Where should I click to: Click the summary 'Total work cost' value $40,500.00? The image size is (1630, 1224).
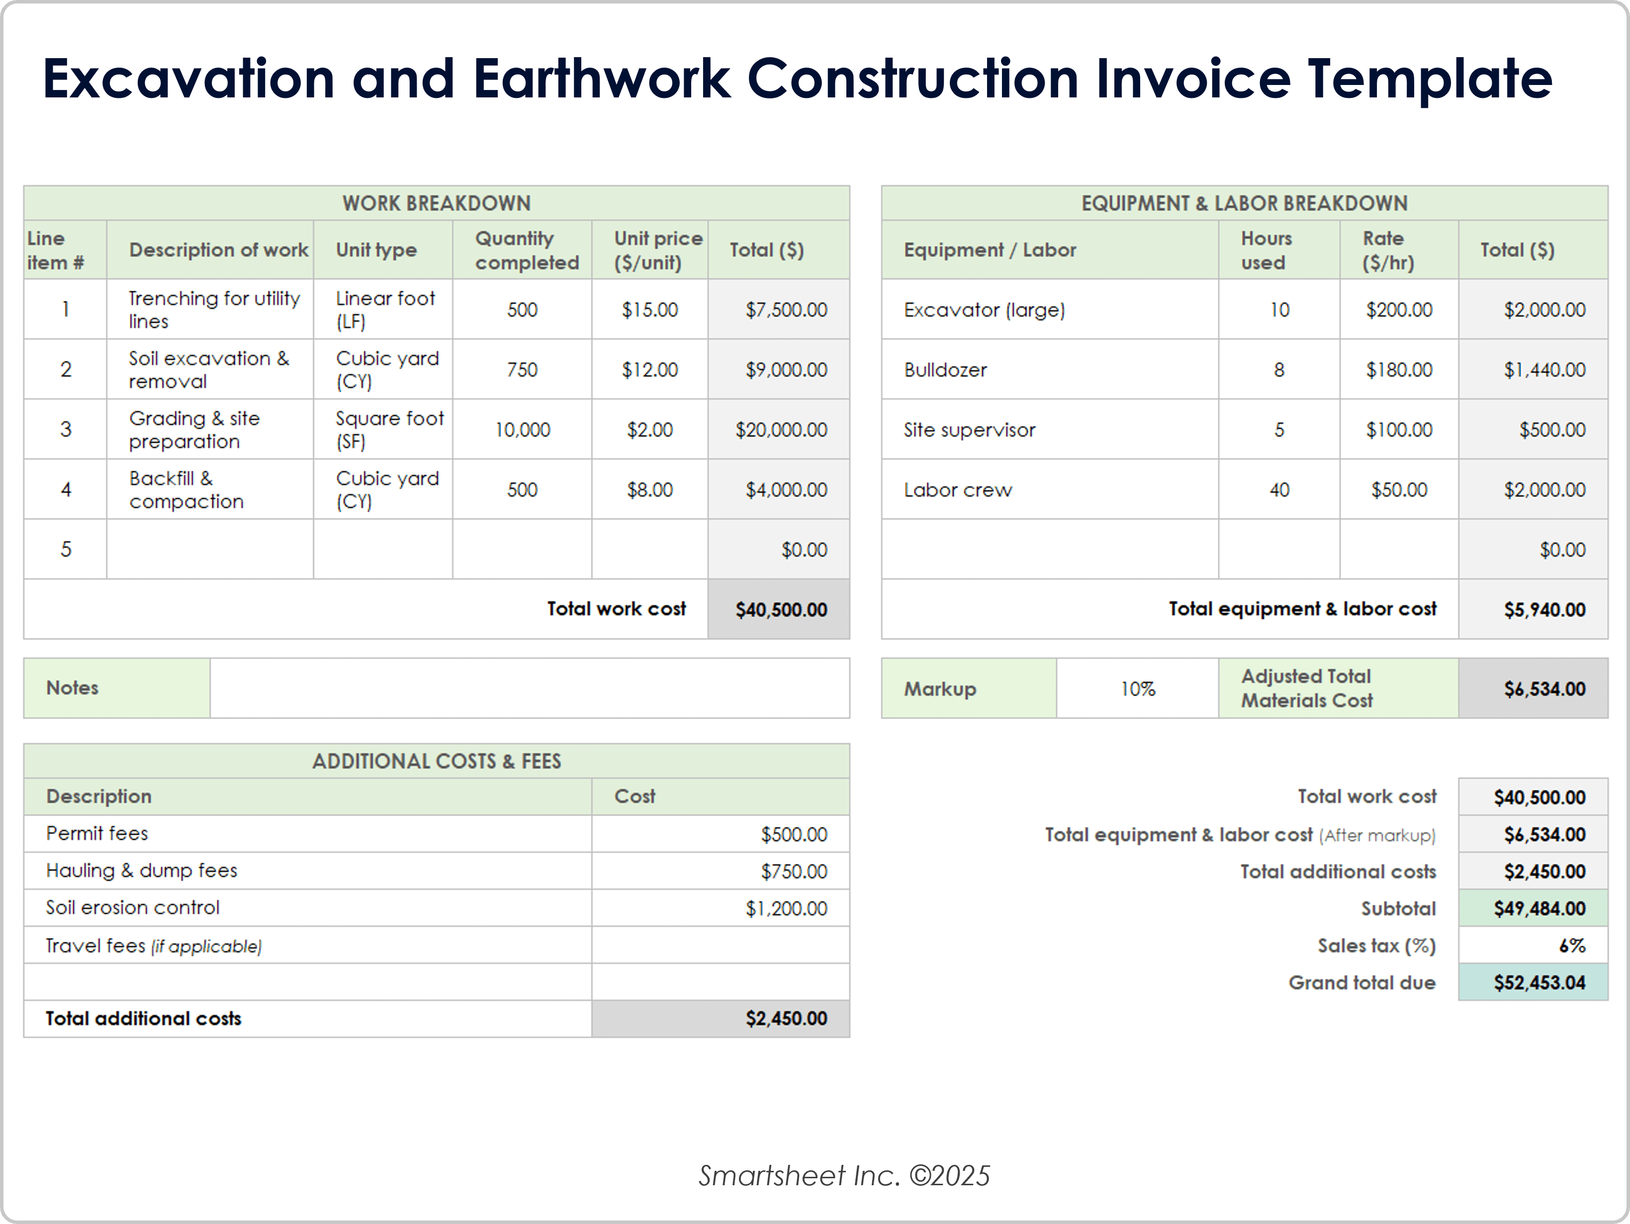(1534, 797)
